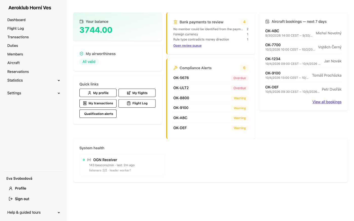Click the balance amount 3744.00
The width and height of the screenshot is (354, 221).
[96, 30]
